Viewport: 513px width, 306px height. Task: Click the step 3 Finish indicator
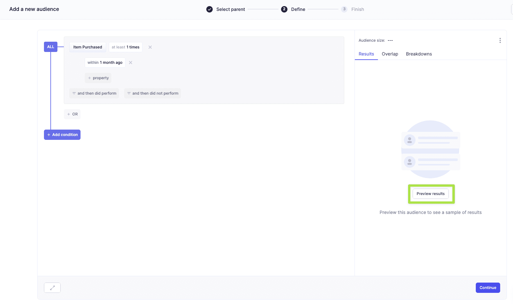click(344, 9)
